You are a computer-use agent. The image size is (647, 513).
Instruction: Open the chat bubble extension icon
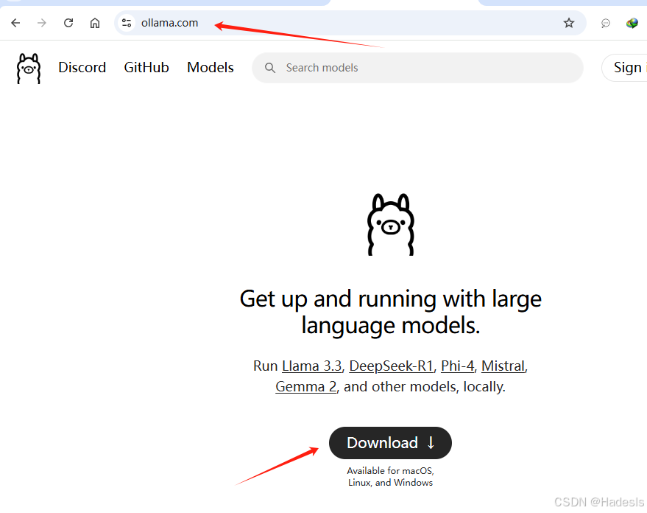[605, 23]
